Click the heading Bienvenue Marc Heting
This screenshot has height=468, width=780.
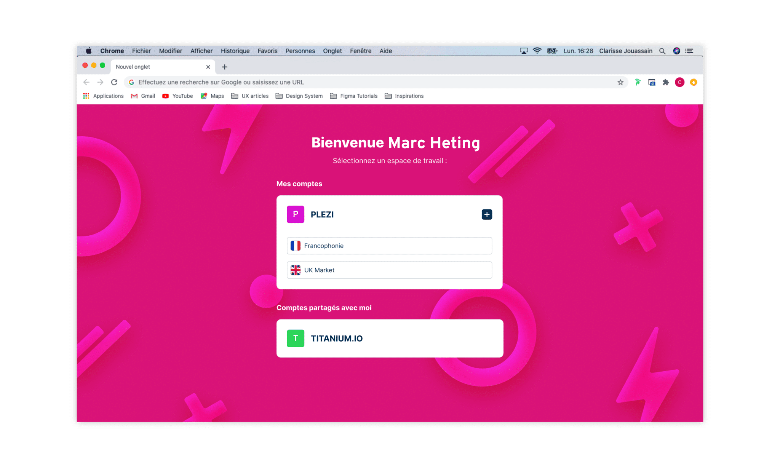(396, 143)
